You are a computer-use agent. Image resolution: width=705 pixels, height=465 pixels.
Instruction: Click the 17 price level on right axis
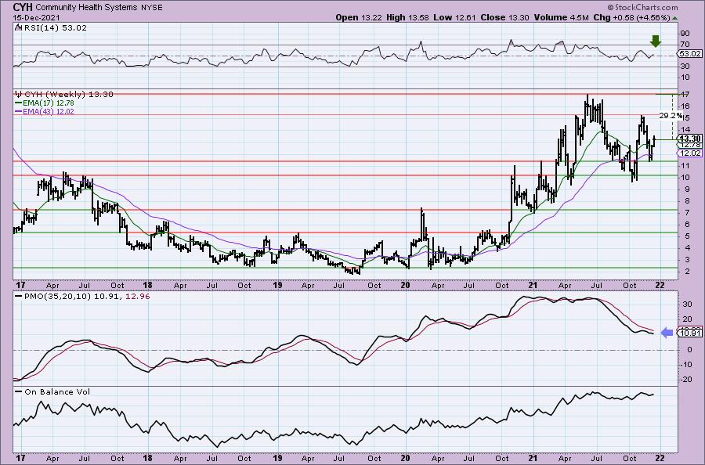(685, 95)
